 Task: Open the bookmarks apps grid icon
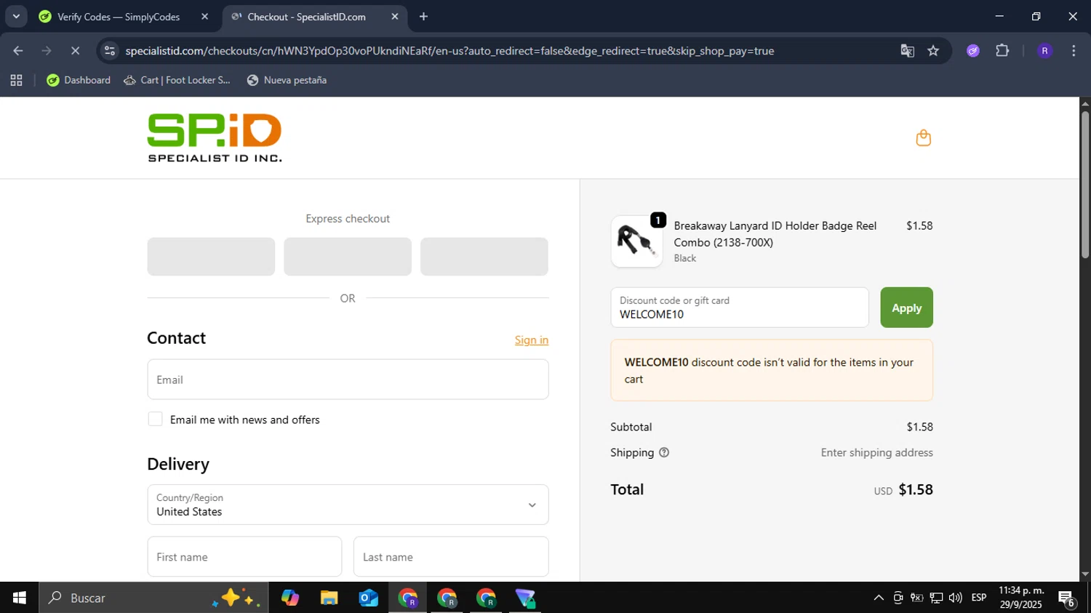(16, 80)
